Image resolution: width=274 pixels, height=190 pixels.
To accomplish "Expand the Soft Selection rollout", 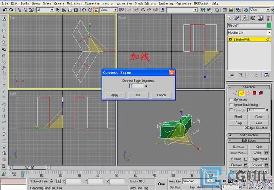I will click(x=249, y=135).
